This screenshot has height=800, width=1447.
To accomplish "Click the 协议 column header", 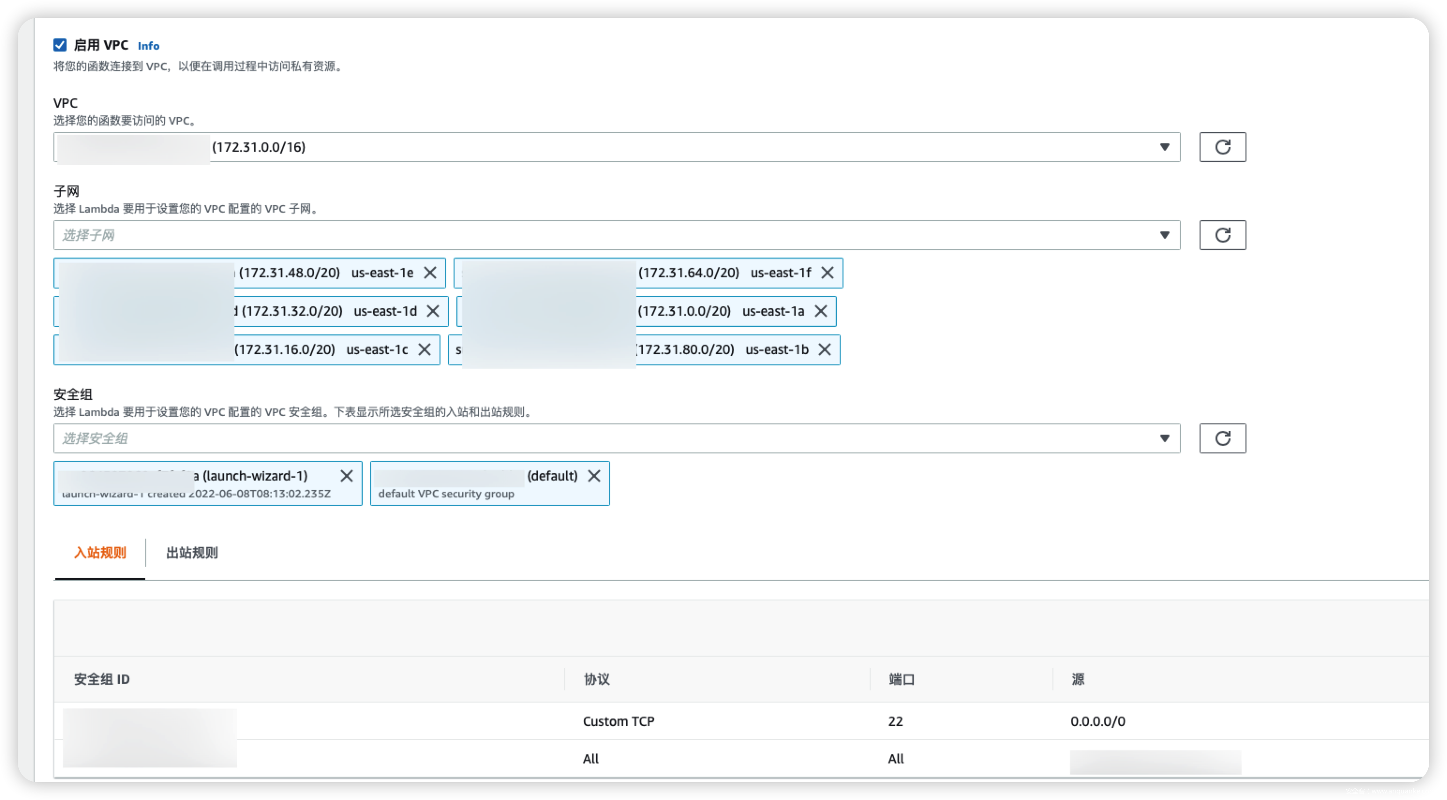I will tap(597, 679).
